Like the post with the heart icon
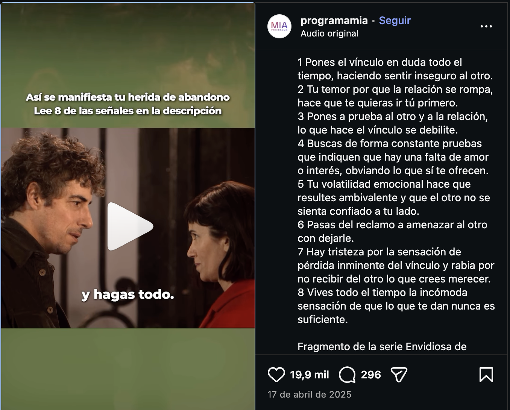The width and height of the screenshot is (510, 410). 276,375
